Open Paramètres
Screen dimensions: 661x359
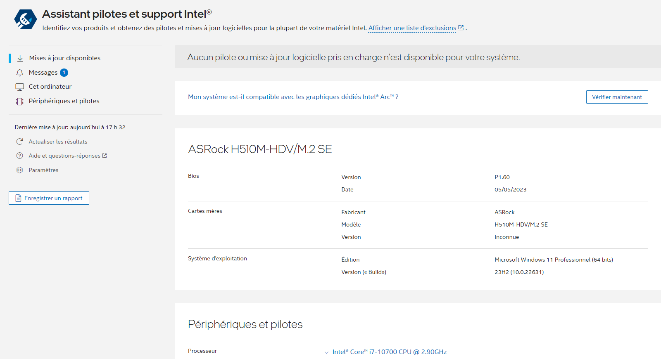click(43, 170)
